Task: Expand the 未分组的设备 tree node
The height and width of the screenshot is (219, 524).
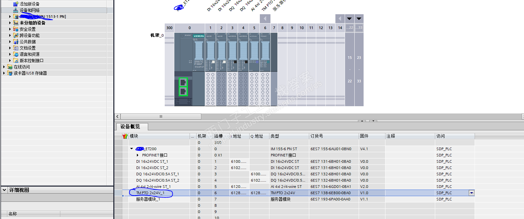Action: [x=10, y=23]
